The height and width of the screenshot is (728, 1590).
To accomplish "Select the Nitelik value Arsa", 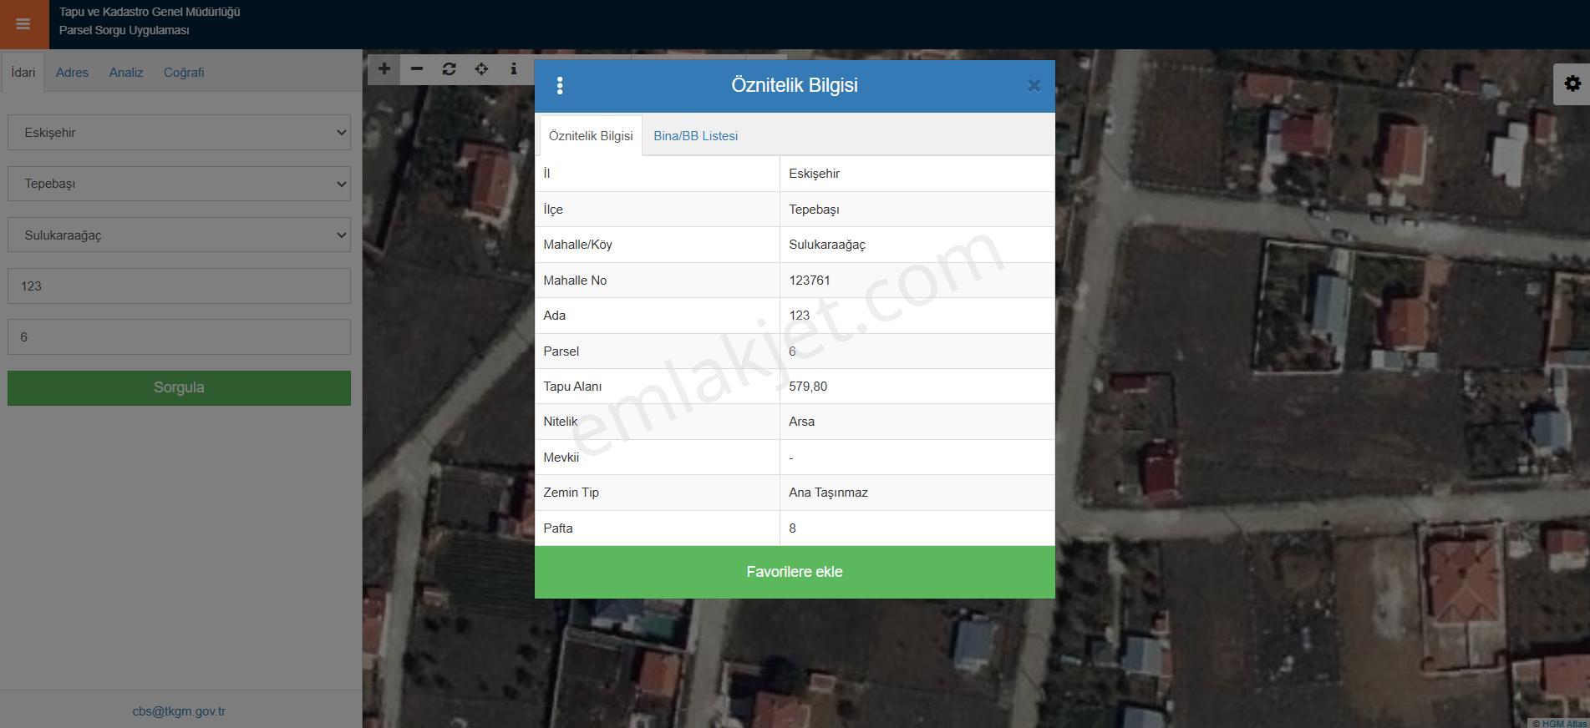I will tap(801, 422).
